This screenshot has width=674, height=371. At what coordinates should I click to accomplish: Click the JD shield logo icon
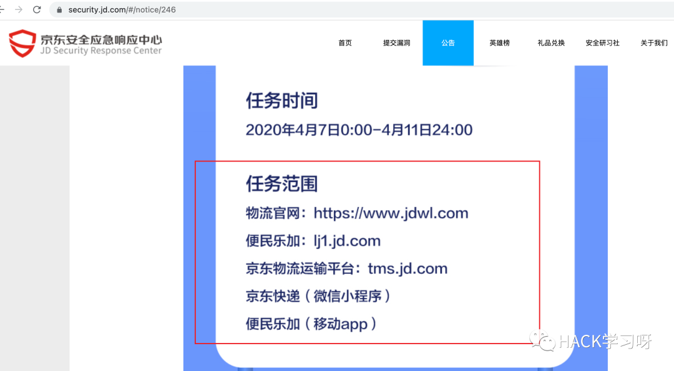(22, 44)
